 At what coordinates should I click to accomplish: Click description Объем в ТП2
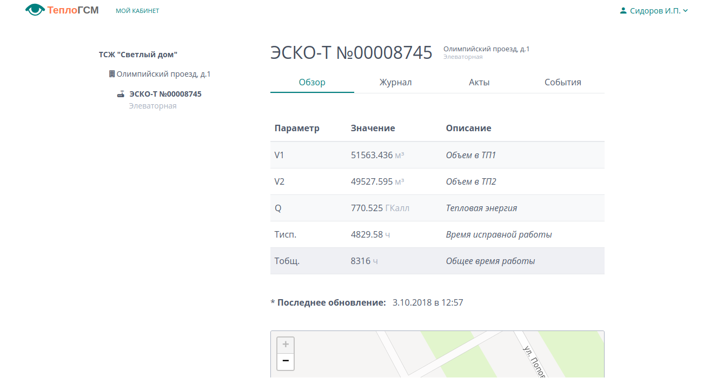471,181
